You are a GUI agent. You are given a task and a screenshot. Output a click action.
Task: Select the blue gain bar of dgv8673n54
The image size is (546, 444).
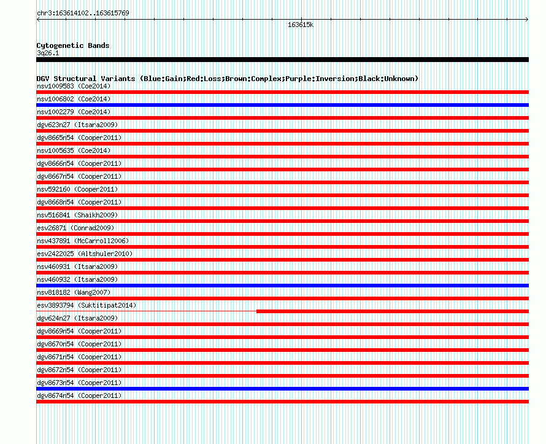[282, 389]
